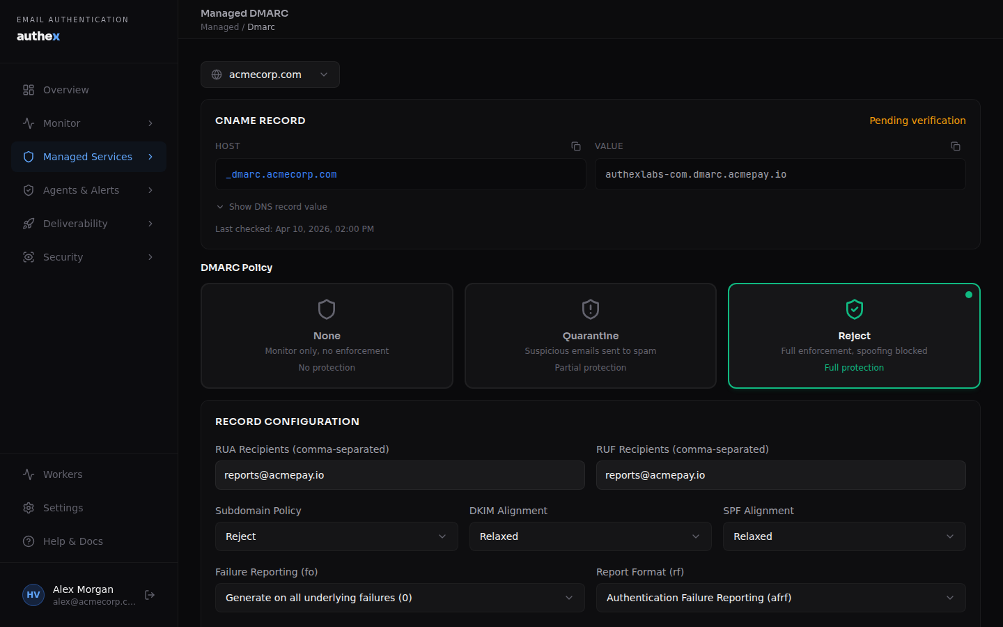Open the Subdomain Policy dropdown

click(336, 536)
